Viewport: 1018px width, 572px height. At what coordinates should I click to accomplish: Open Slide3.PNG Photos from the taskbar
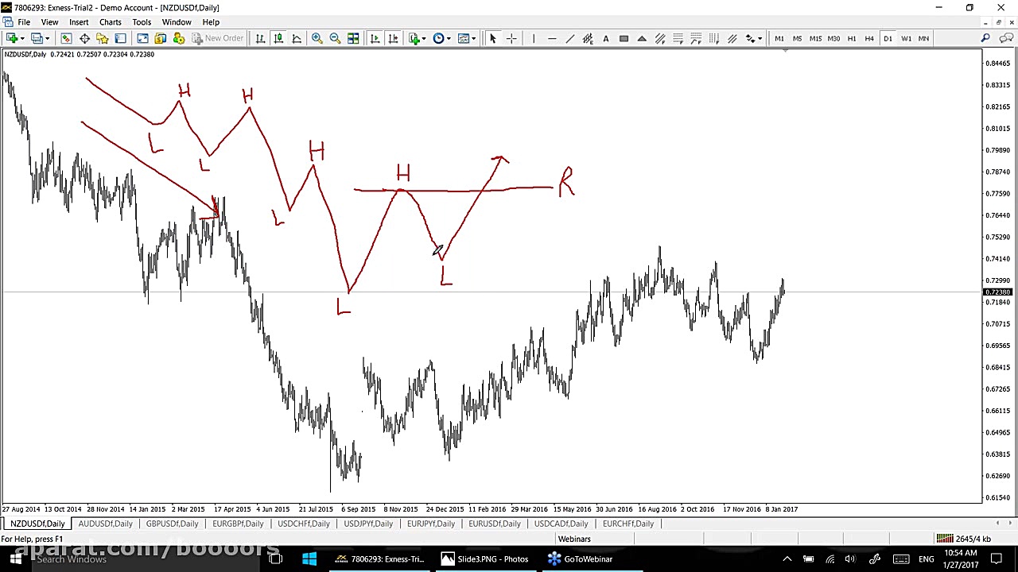point(484,559)
